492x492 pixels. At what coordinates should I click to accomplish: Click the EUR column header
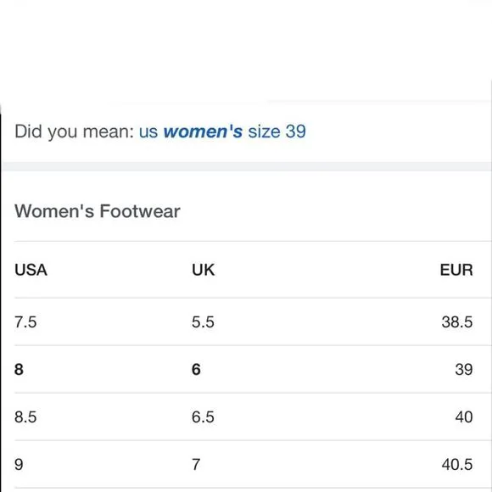[x=456, y=270]
